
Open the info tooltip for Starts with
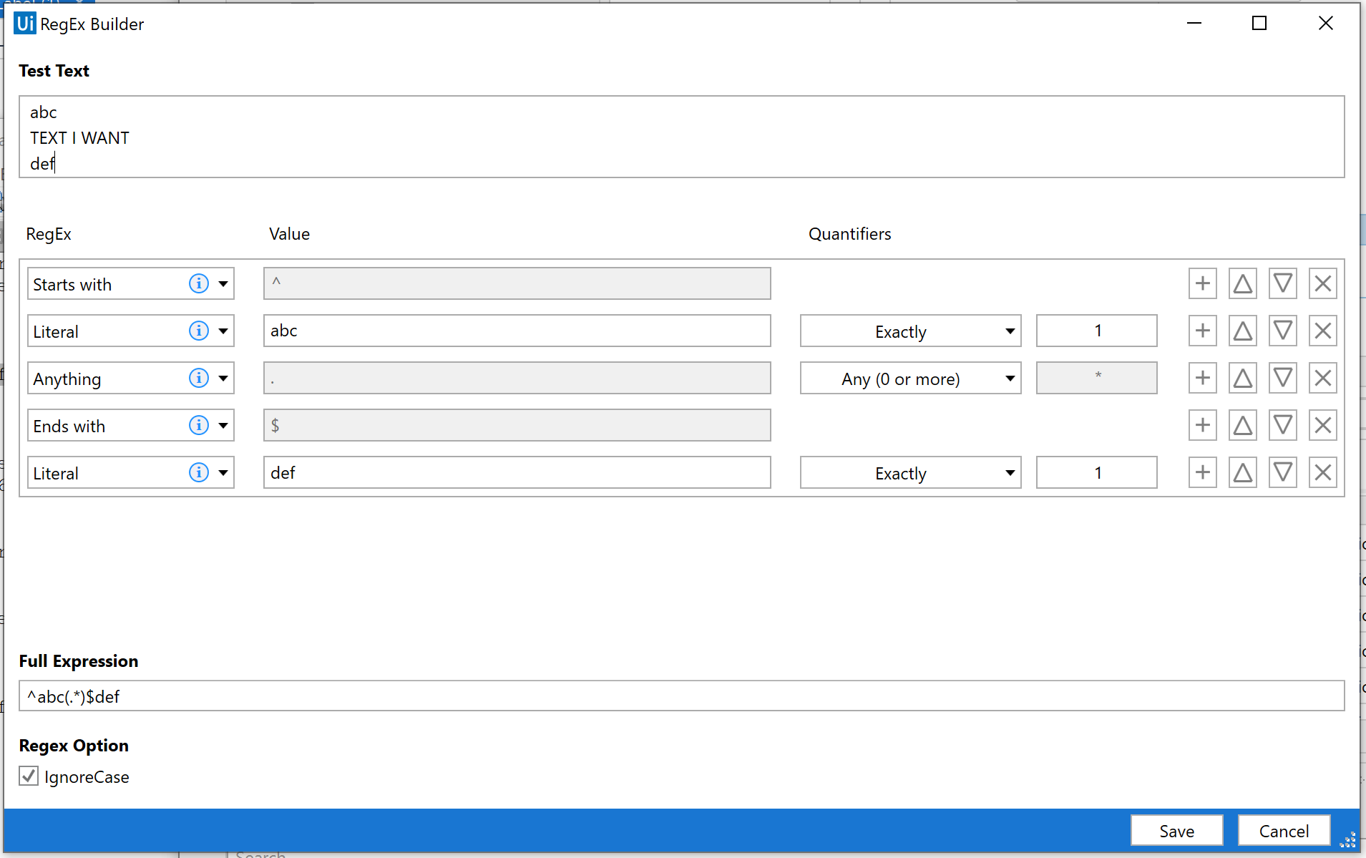point(199,283)
